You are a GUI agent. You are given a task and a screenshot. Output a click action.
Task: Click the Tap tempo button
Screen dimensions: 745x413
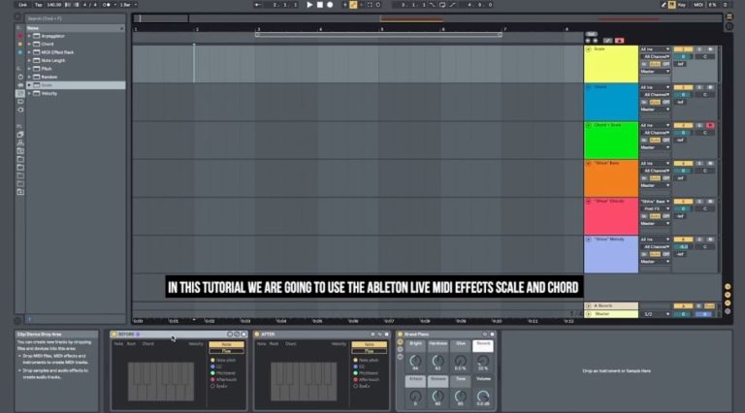[x=37, y=5]
